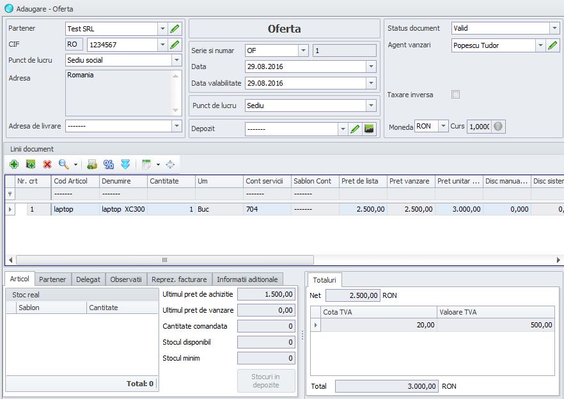This screenshot has width=564, height=399.
Task: Click the Pret vanzare column header
Action: (x=411, y=181)
